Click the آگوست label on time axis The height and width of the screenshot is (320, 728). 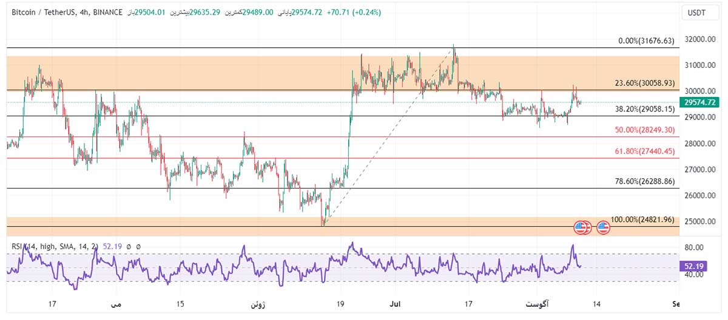[538, 304]
